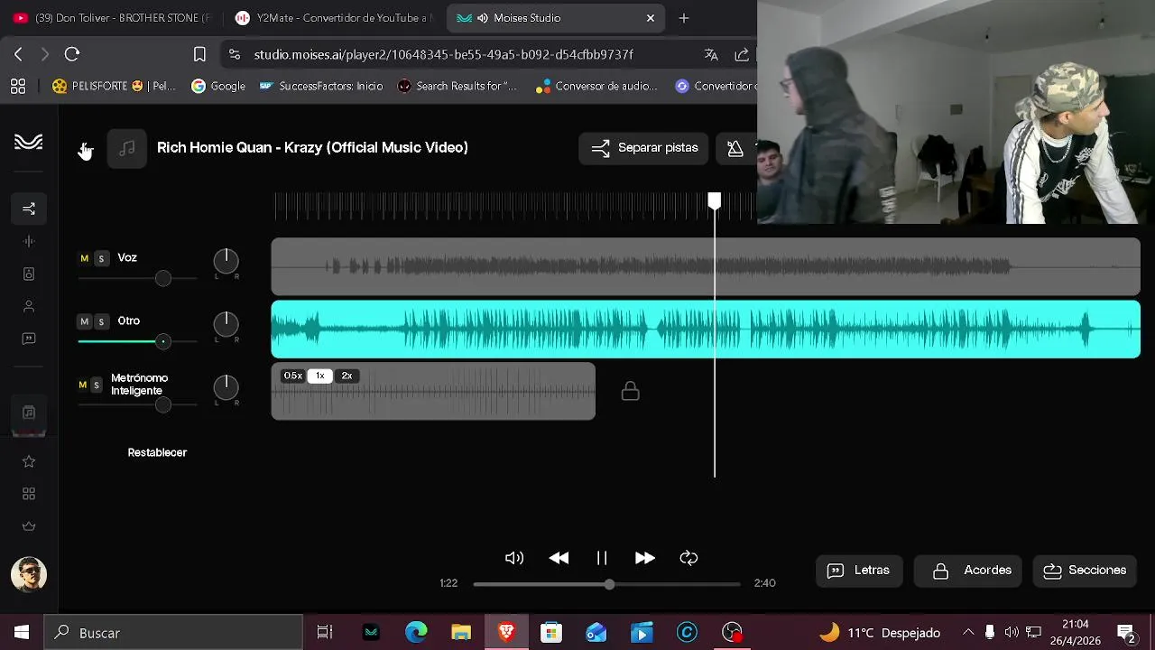Click the playhead marker on timeline
The height and width of the screenshot is (650, 1155).
tap(715, 200)
